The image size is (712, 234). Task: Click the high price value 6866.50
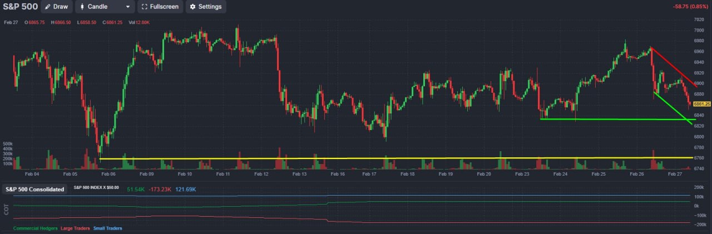tap(63, 23)
